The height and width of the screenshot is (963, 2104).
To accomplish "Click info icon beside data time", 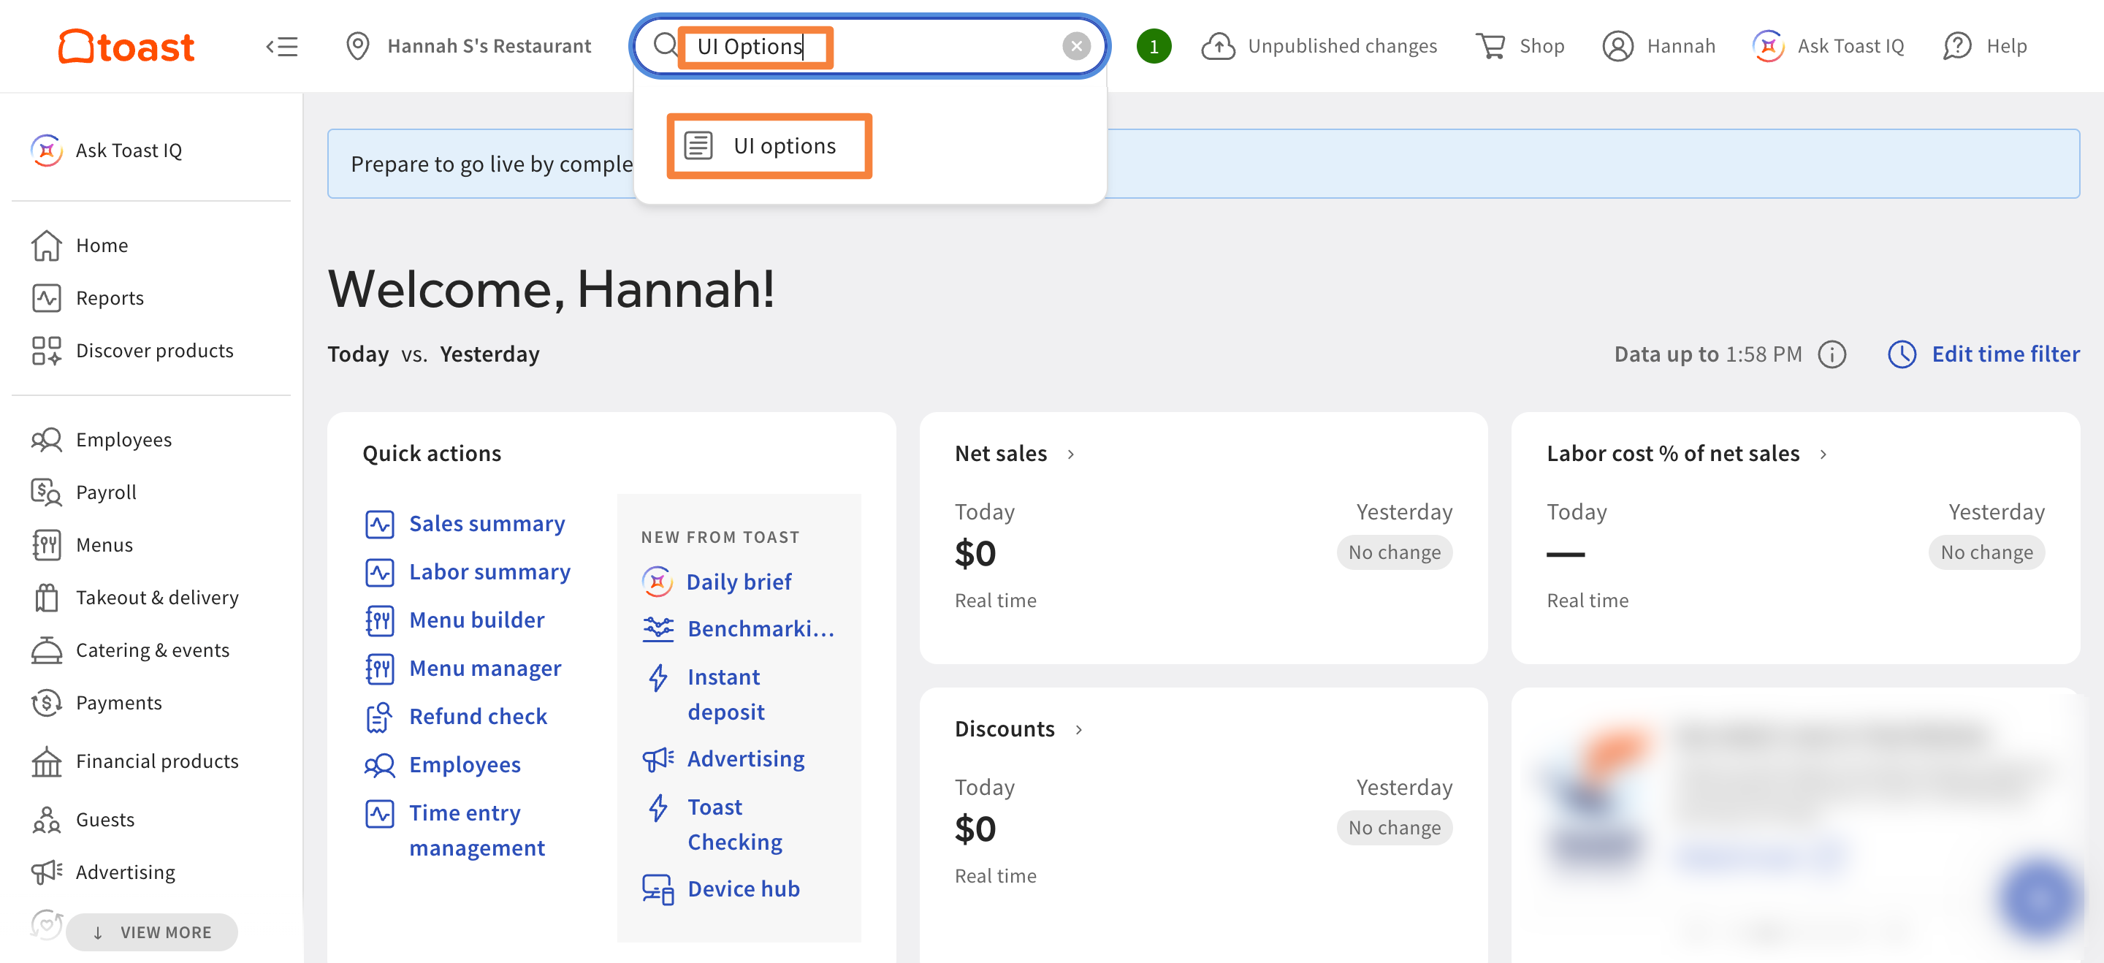I will click(x=1832, y=354).
